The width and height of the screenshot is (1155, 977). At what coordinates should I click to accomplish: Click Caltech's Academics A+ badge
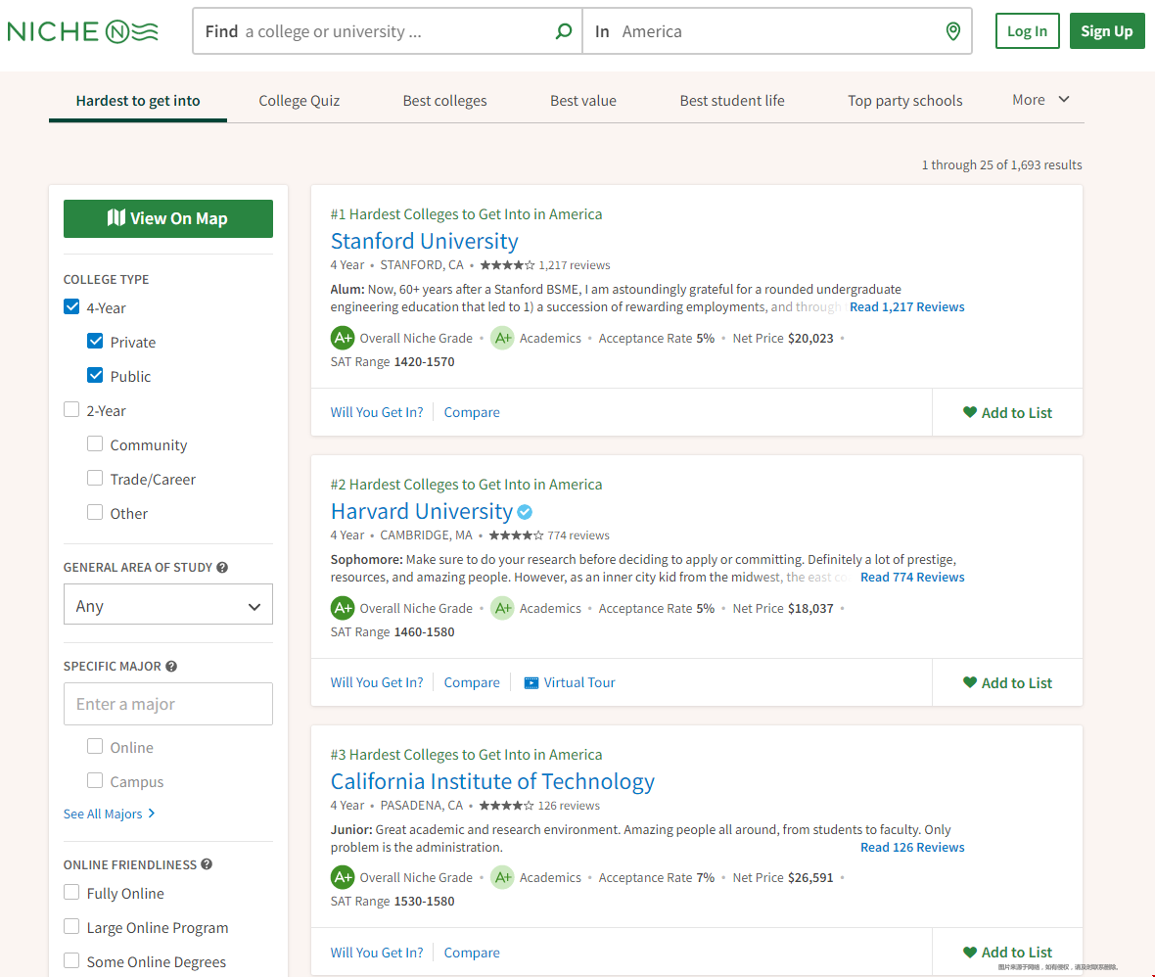click(x=502, y=877)
